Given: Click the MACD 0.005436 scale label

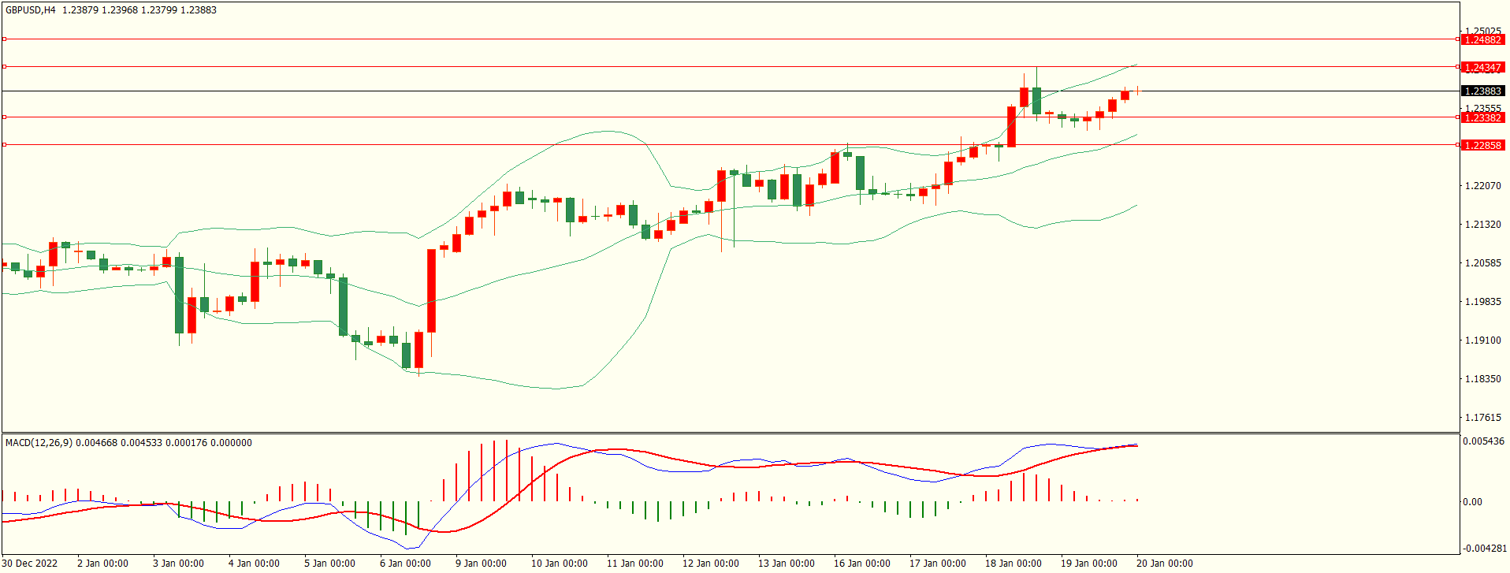Looking at the screenshot, I should 1483,441.
